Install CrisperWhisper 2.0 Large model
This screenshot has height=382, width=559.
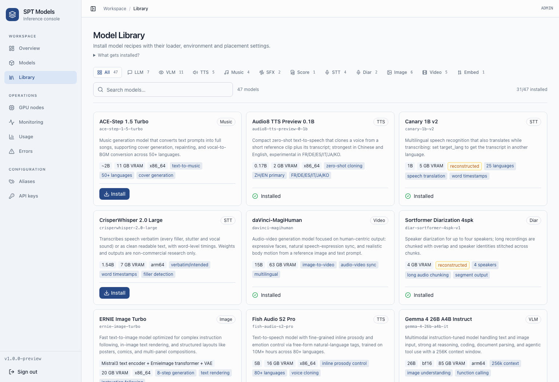coord(114,293)
